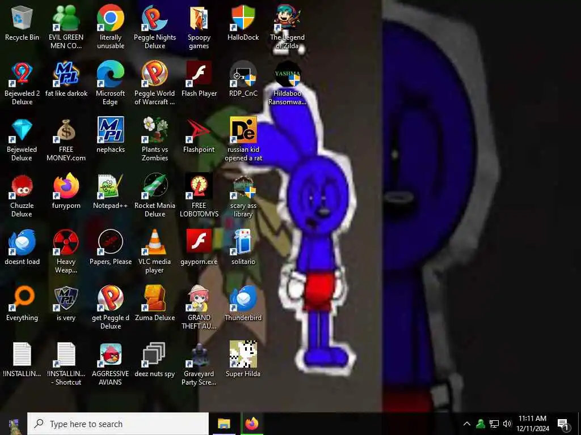The image size is (581, 435).
Task: Click the Papers, Please shortcut
Action: (x=111, y=242)
